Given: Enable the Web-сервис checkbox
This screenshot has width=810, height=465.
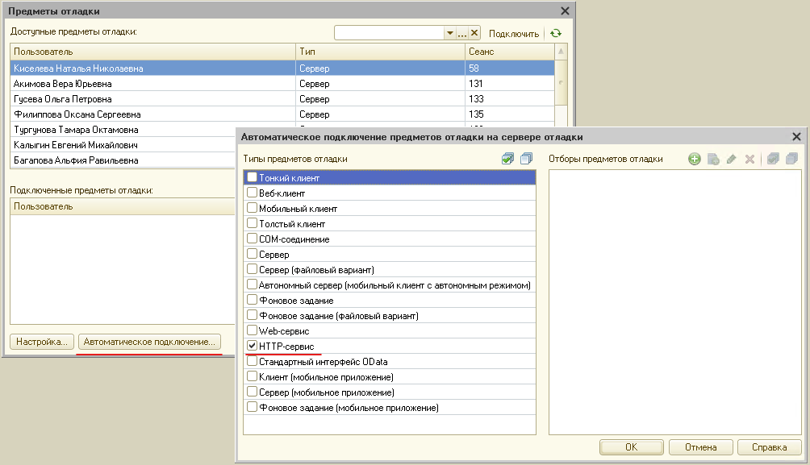Looking at the screenshot, I should [252, 330].
